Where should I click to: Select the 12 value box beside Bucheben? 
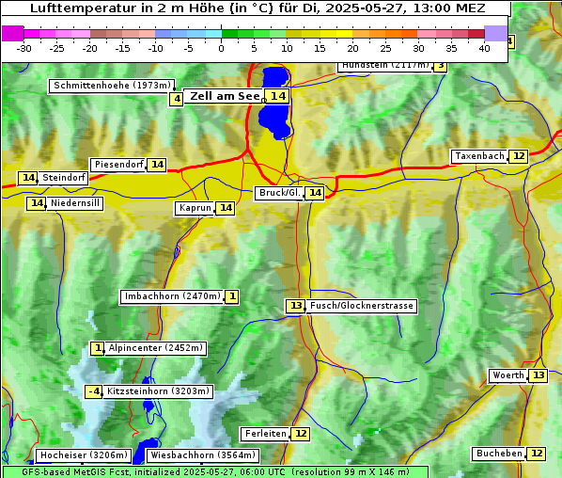(x=537, y=454)
